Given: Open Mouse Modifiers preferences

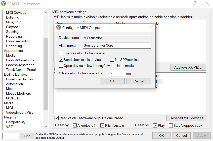Looking at the screenshot, I should [x=18, y=93].
